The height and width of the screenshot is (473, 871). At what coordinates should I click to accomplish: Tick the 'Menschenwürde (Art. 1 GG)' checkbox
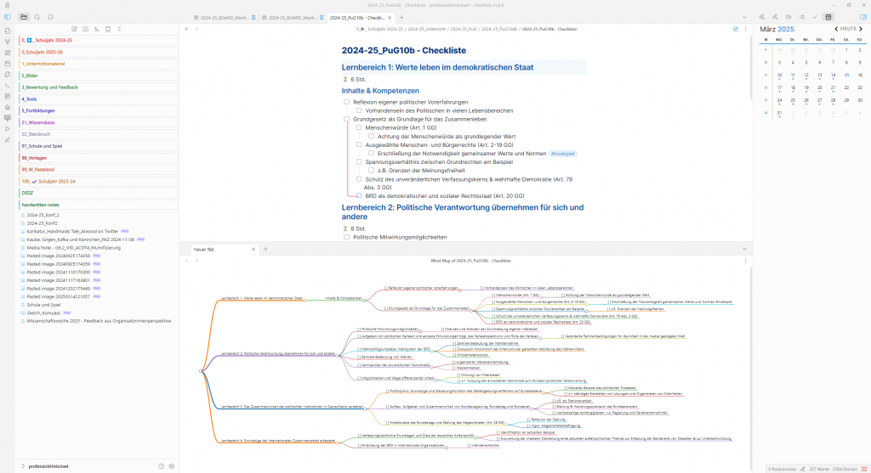pyautogui.click(x=359, y=127)
